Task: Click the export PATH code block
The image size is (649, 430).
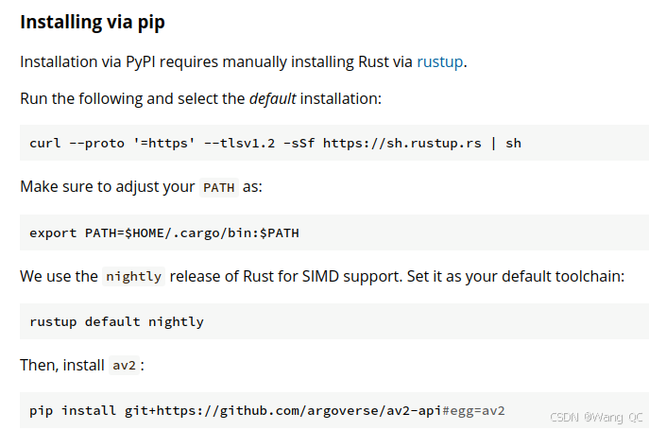Action: tap(334, 232)
